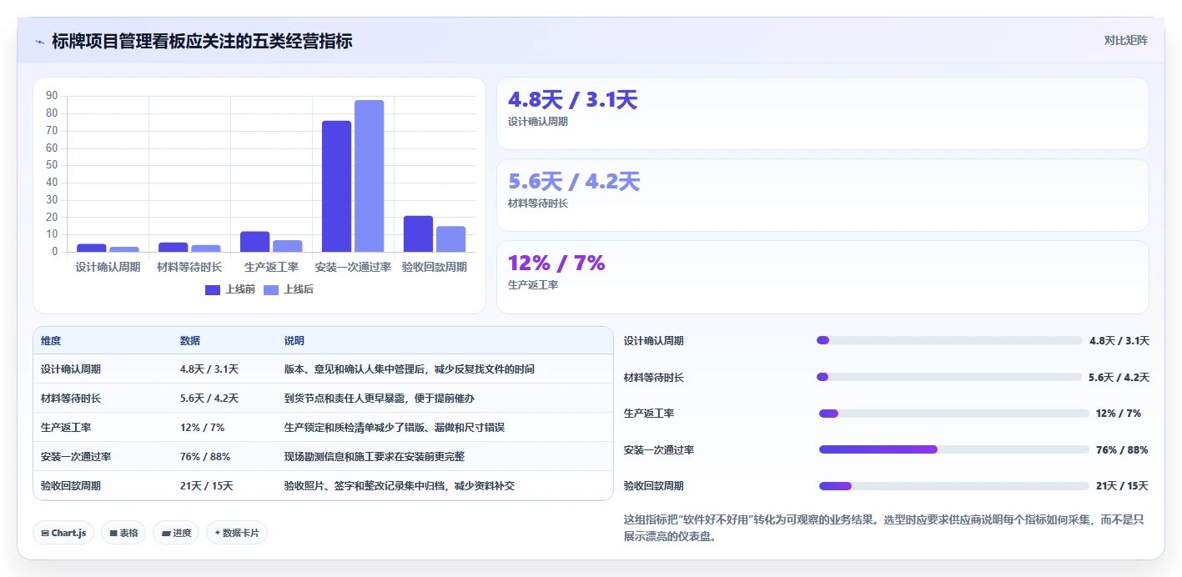1182x577 pixels.
Task: Open the 4.8天 / 3.1天 data card
Action: tap(822, 113)
